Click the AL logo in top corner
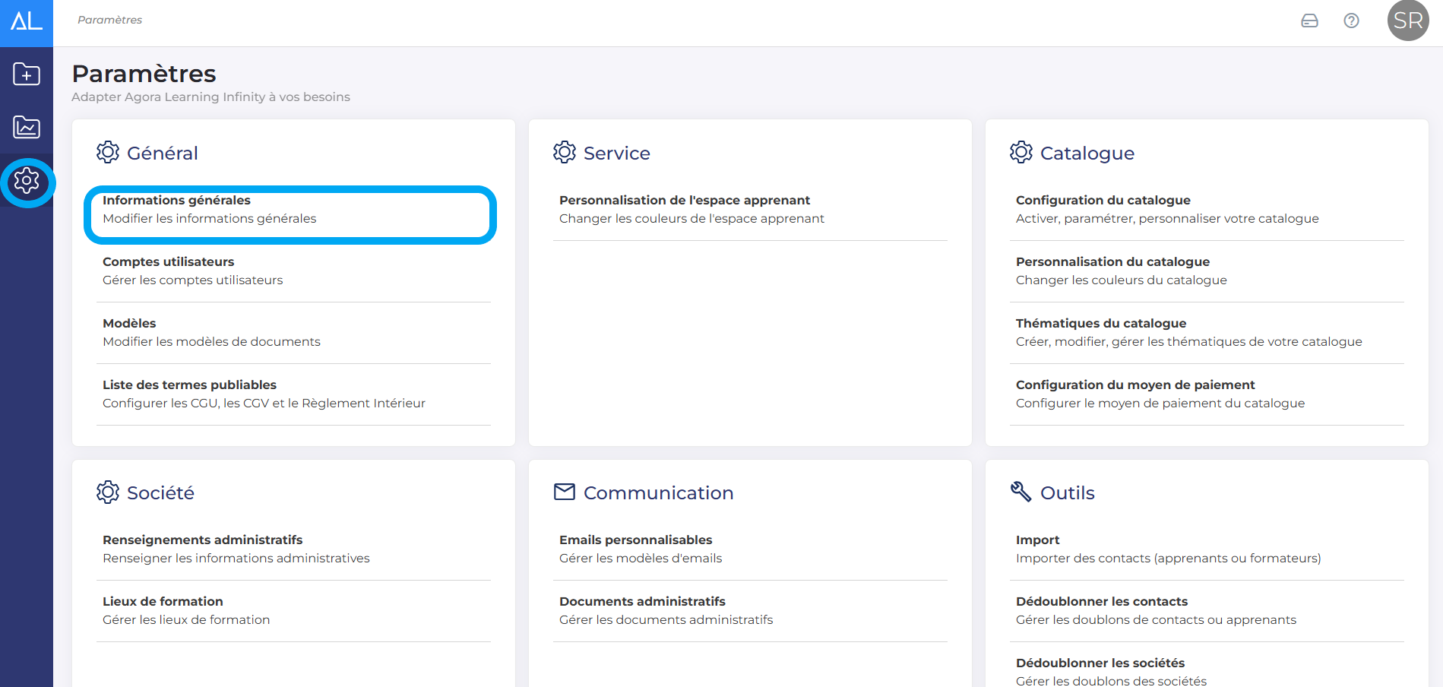Image resolution: width=1443 pixels, height=687 pixels. (x=26, y=21)
